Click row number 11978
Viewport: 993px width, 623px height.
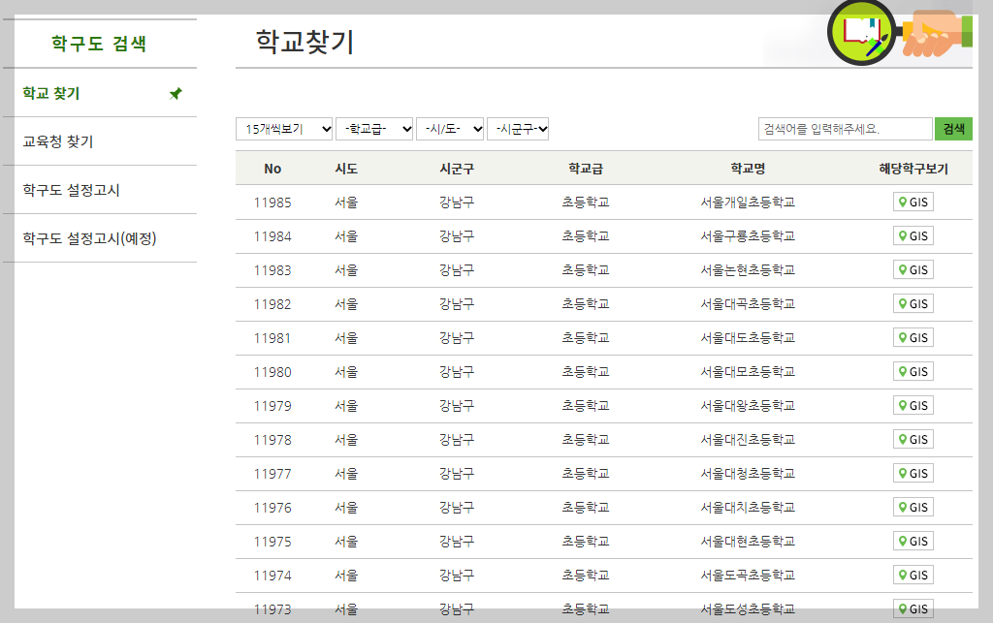tap(272, 440)
